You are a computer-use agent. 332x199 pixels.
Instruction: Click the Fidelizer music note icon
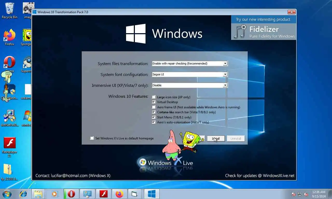tap(240, 32)
